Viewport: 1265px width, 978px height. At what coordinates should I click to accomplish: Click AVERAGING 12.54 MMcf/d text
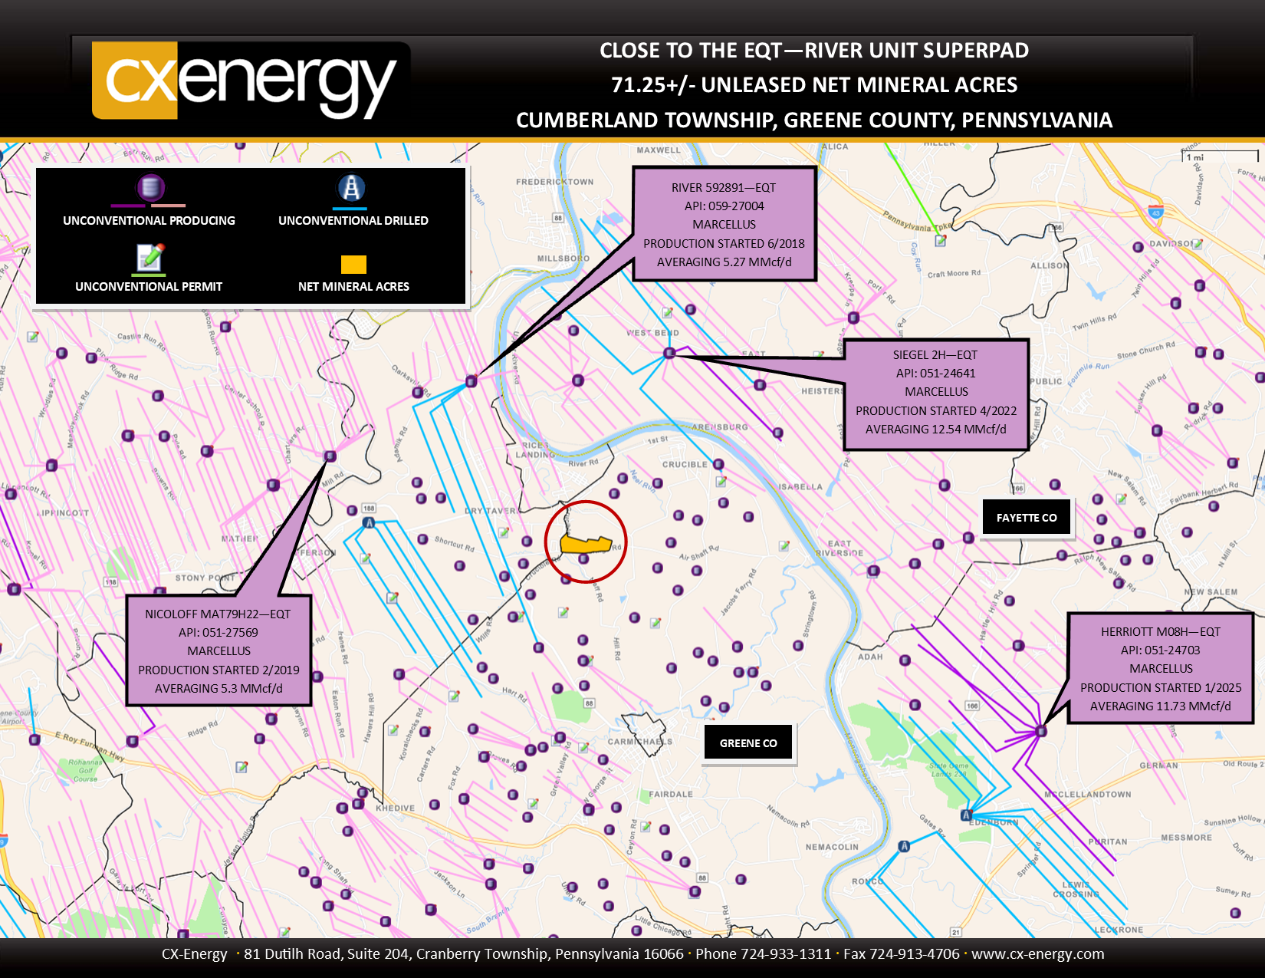(x=936, y=429)
